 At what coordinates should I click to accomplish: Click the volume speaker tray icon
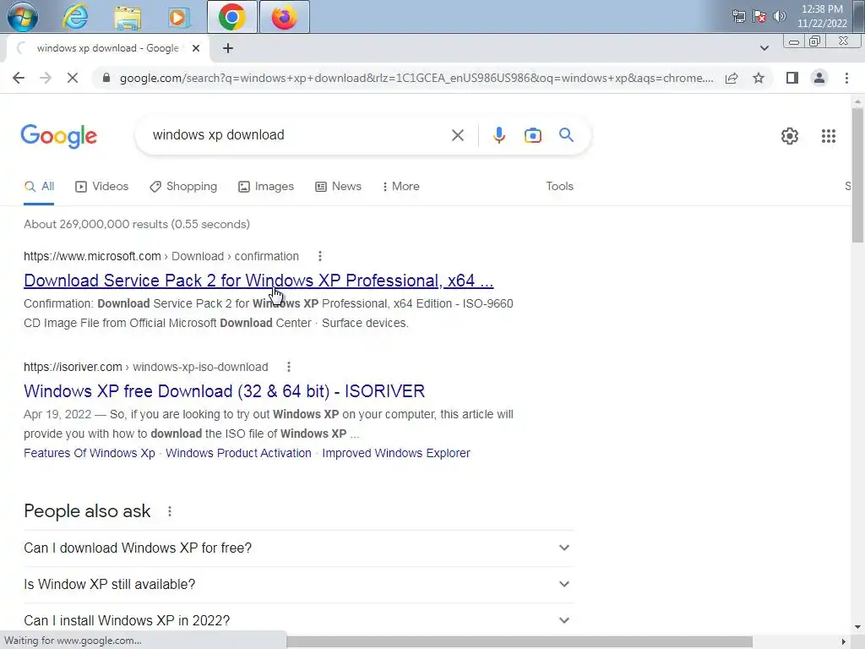[779, 16]
